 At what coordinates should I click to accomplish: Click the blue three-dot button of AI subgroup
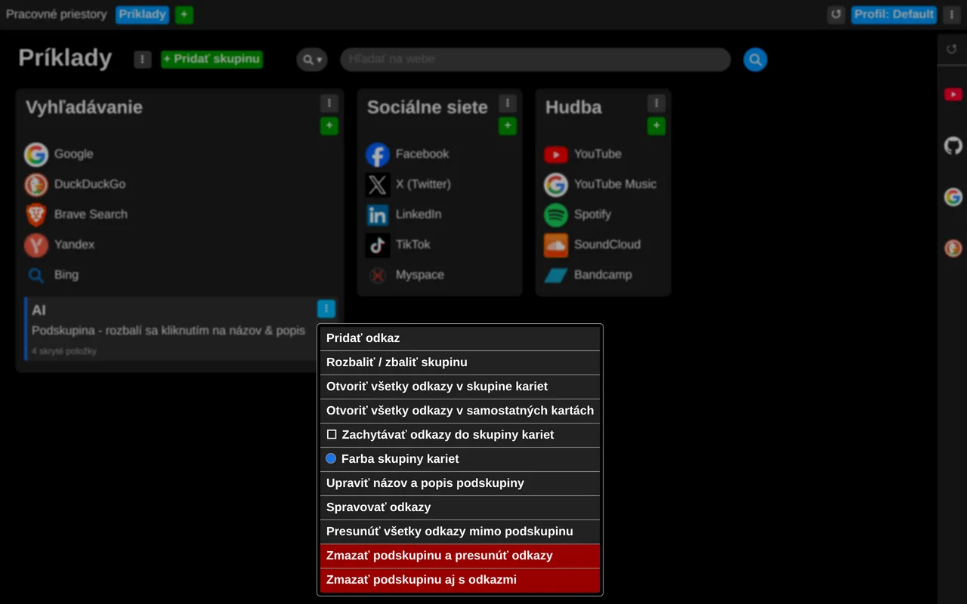pos(326,309)
